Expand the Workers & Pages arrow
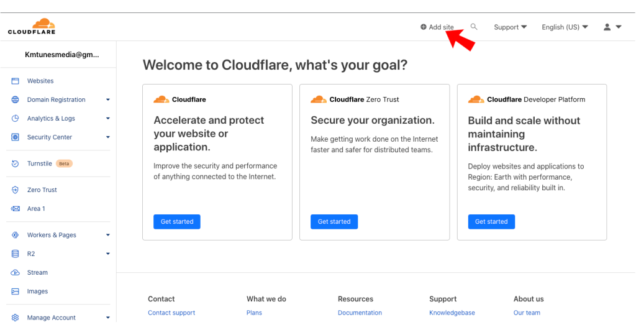This screenshot has height=335, width=636. [108, 235]
